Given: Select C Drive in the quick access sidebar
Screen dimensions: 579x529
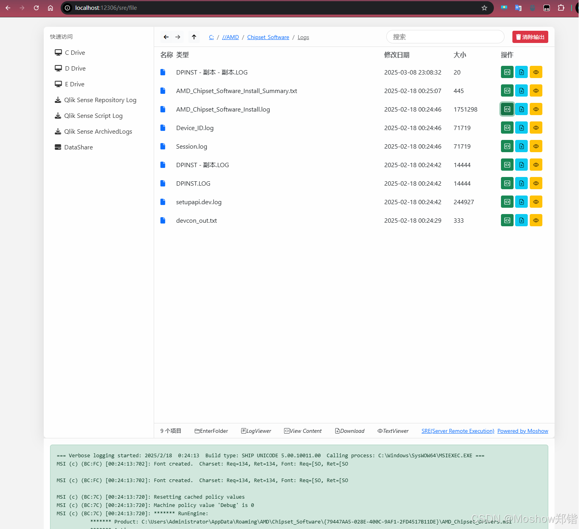Looking at the screenshot, I should (x=74, y=52).
